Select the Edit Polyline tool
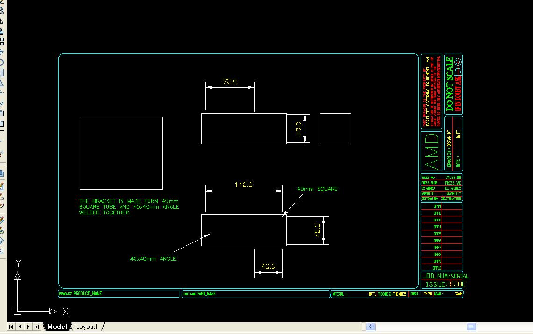This screenshot has width=533, height=334. 2,196
